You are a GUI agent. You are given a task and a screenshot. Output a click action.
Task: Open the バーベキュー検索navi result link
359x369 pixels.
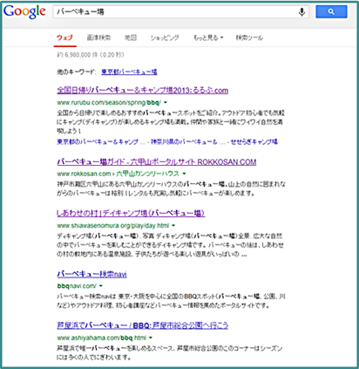(91, 274)
